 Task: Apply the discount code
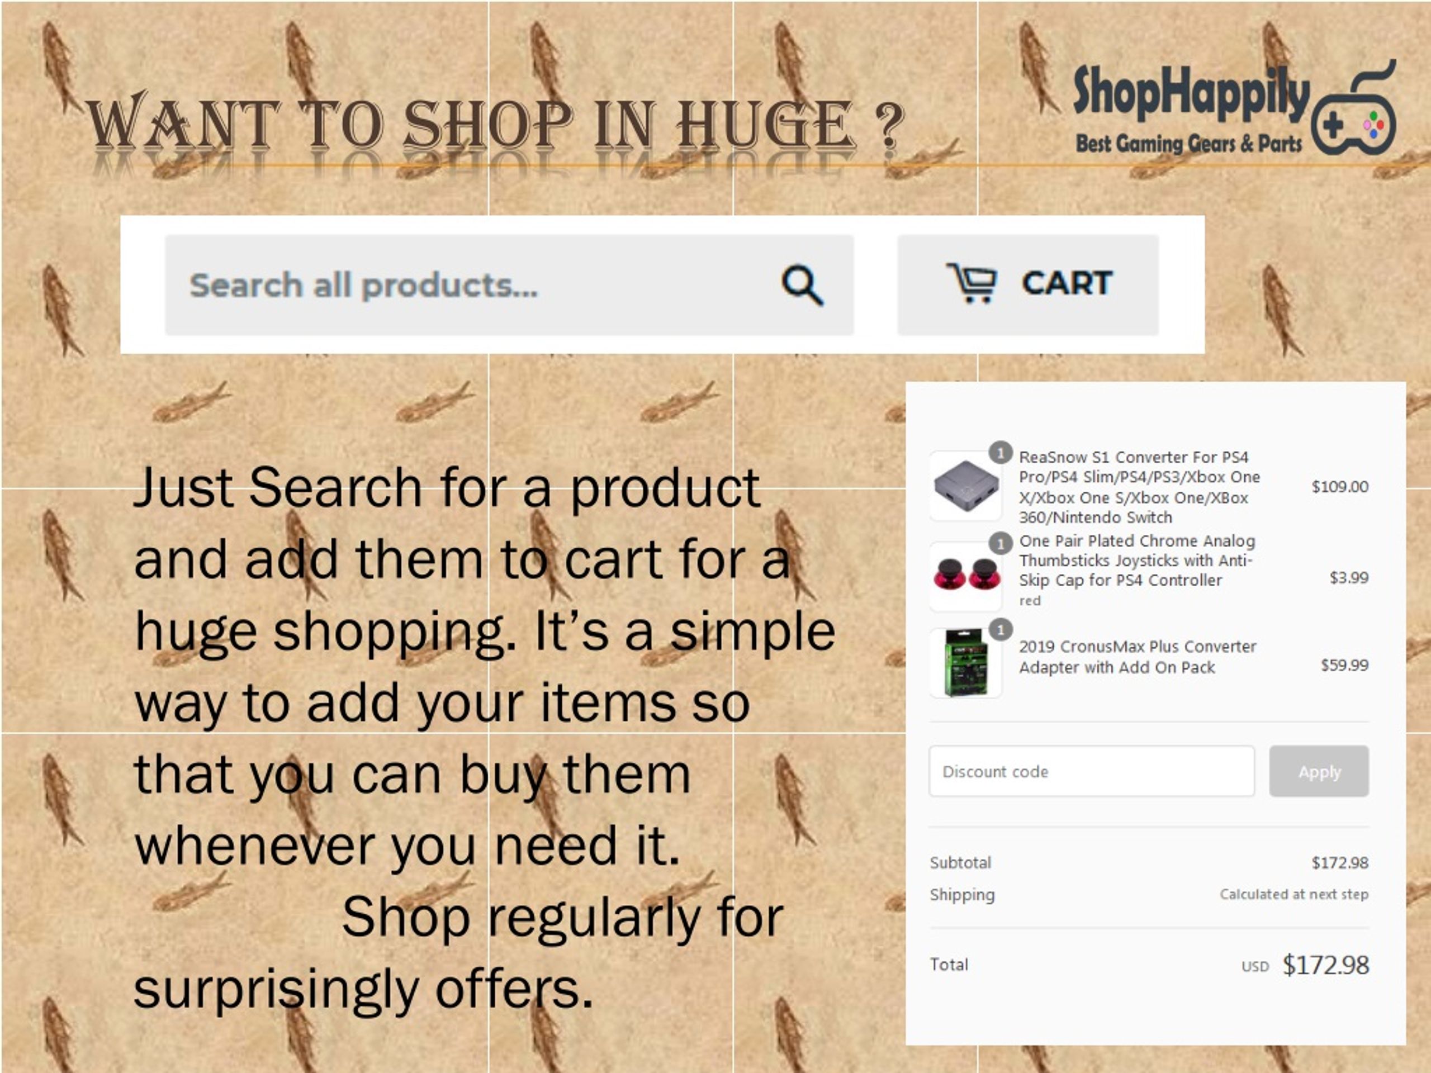click(x=1319, y=771)
